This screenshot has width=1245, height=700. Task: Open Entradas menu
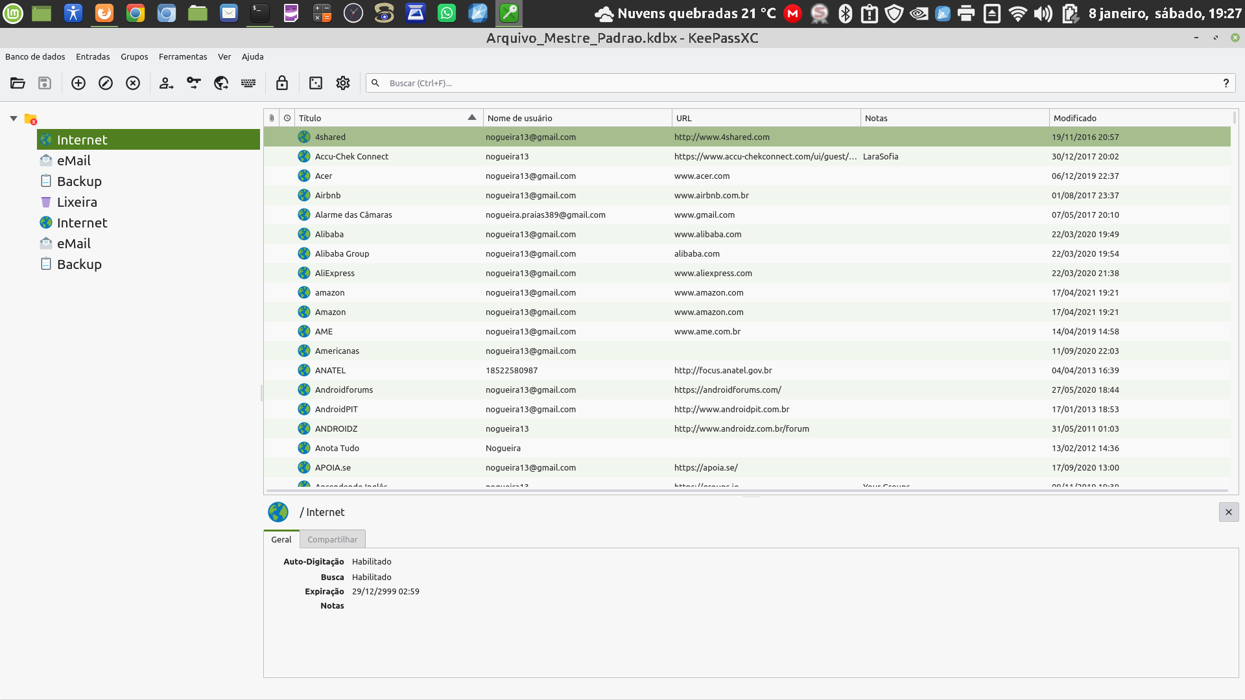click(x=93, y=56)
